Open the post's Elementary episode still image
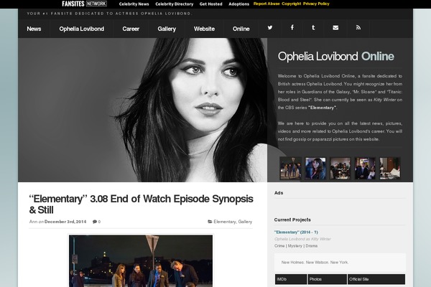The image size is (431, 287). point(141,260)
